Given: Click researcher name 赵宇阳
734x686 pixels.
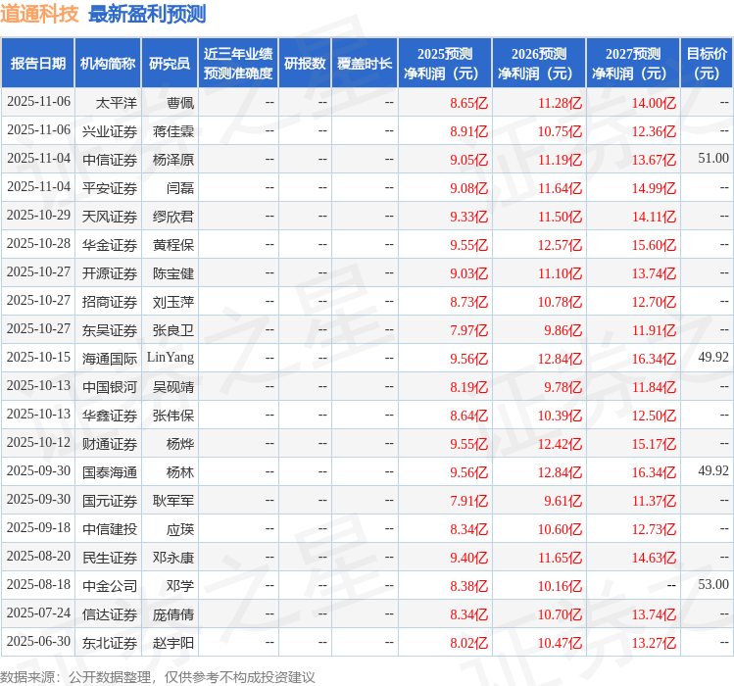Looking at the screenshot, I should [x=173, y=643].
